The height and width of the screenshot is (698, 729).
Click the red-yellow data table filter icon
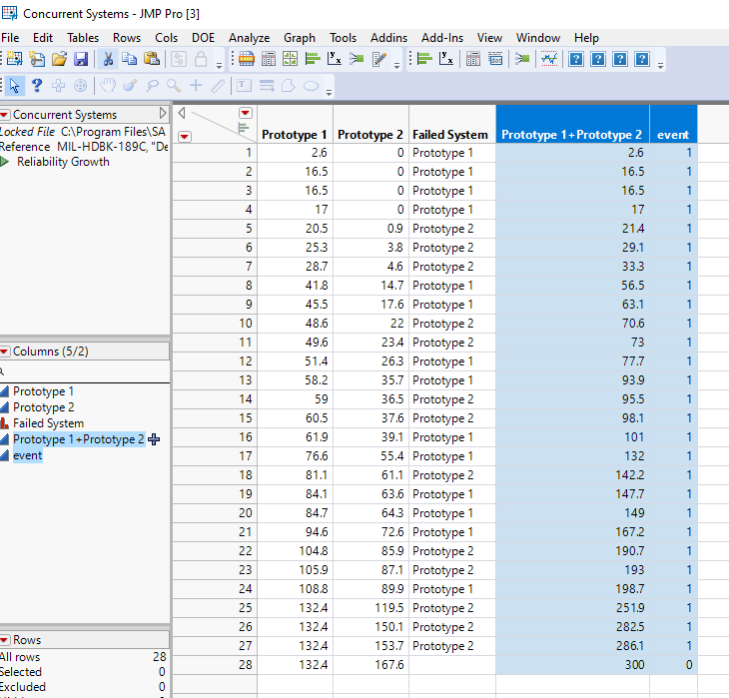click(x=247, y=59)
